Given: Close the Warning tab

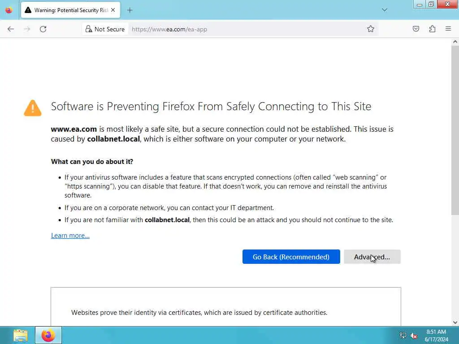Looking at the screenshot, I should (x=113, y=10).
